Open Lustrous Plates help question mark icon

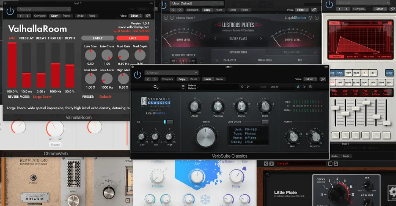pyautogui.click(x=316, y=18)
